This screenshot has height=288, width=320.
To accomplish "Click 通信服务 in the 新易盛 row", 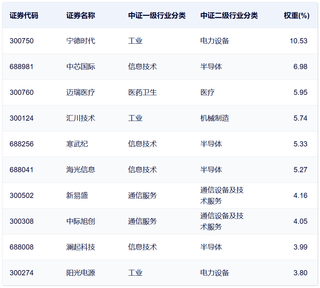I will (142, 196).
